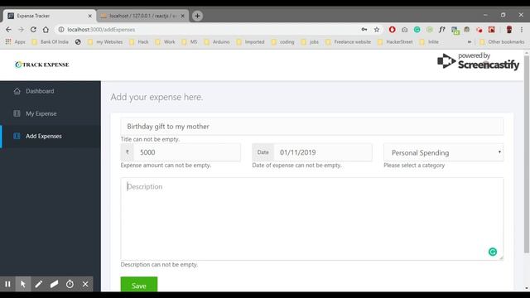Click the 'Add your expense here.' heading

coord(157,98)
